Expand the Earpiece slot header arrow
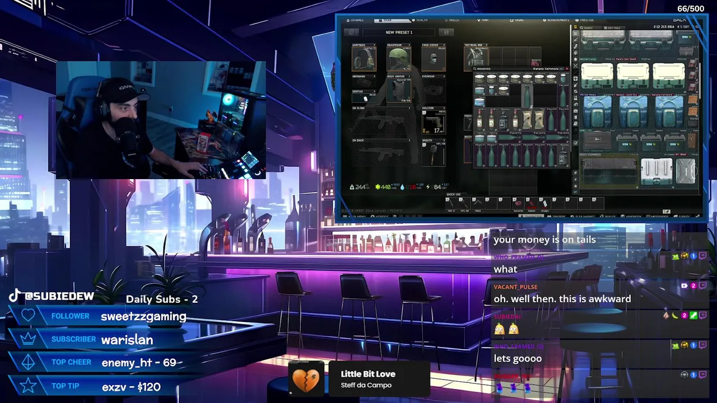This screenshot has height=403, width=717. click(x=374, y=45)
